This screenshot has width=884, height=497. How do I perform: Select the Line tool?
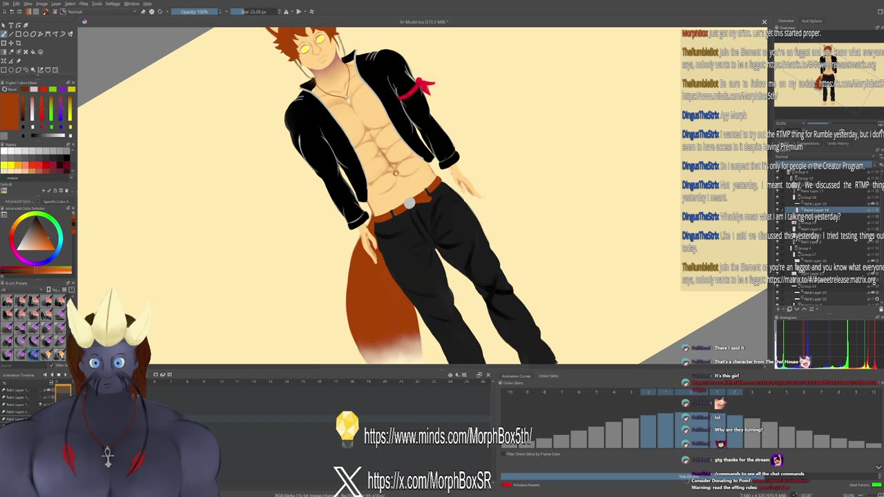[11, 34]
